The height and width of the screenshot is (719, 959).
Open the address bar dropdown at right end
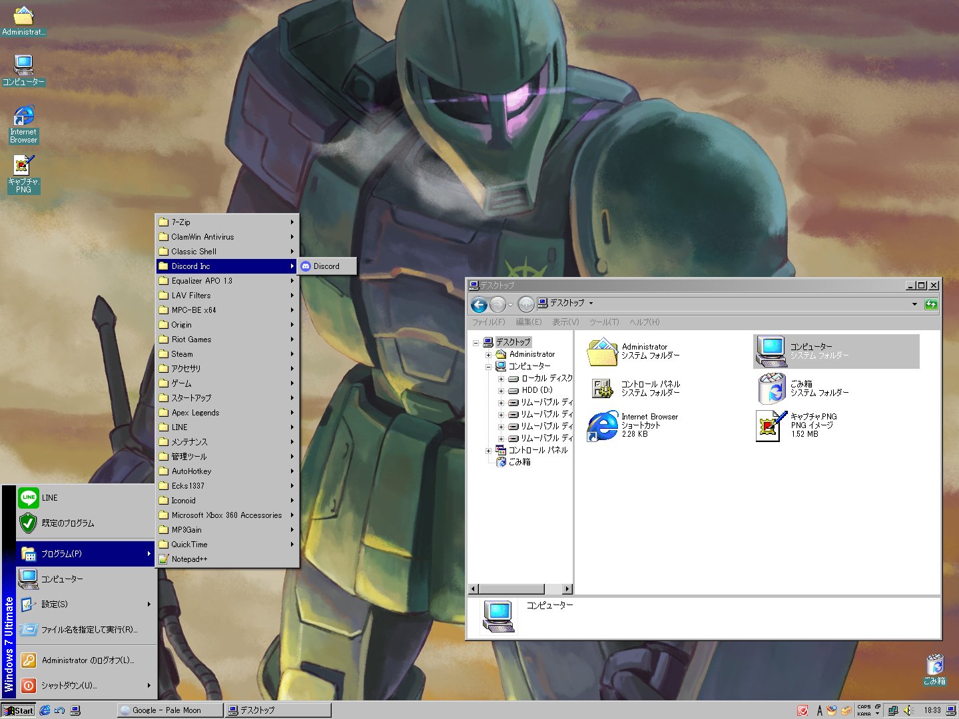(x=914, y=304)
